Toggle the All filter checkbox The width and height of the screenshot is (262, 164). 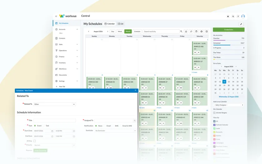[214, 121]
